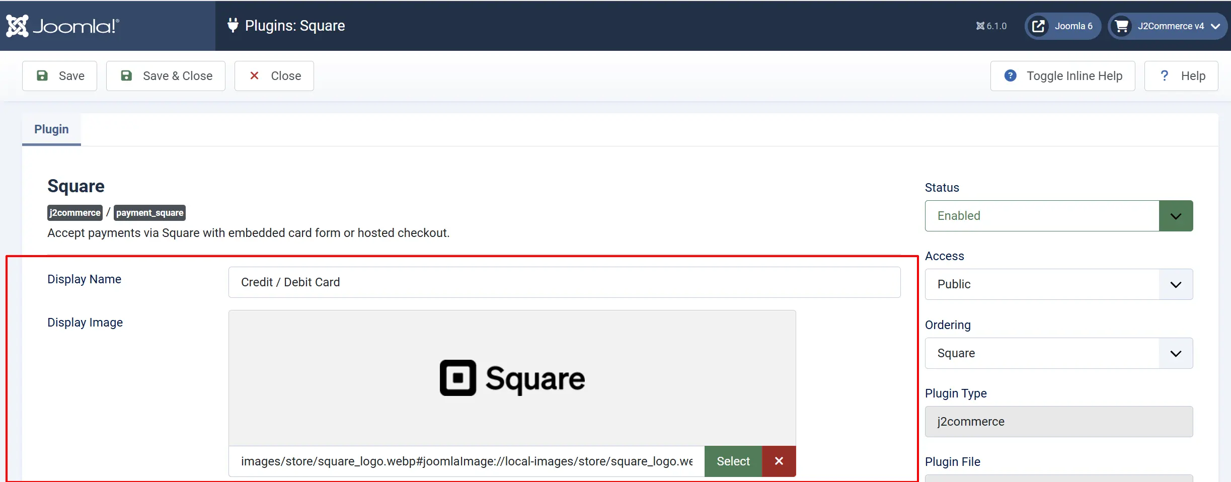The height and width of the screenshot is (482, 1231).
Task: Expand the J2Commerce v4 user menu chevron
Action: (x=1216, y=26)
